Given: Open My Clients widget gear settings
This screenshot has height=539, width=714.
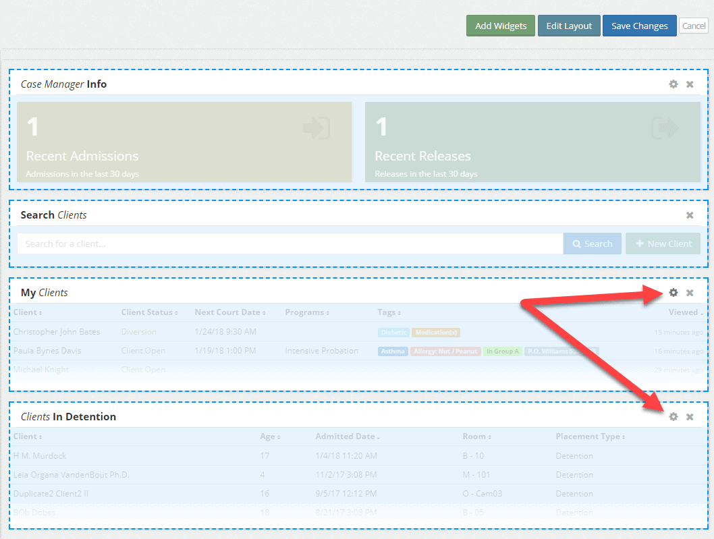Looking at the screenshot, I should [673, 293].
